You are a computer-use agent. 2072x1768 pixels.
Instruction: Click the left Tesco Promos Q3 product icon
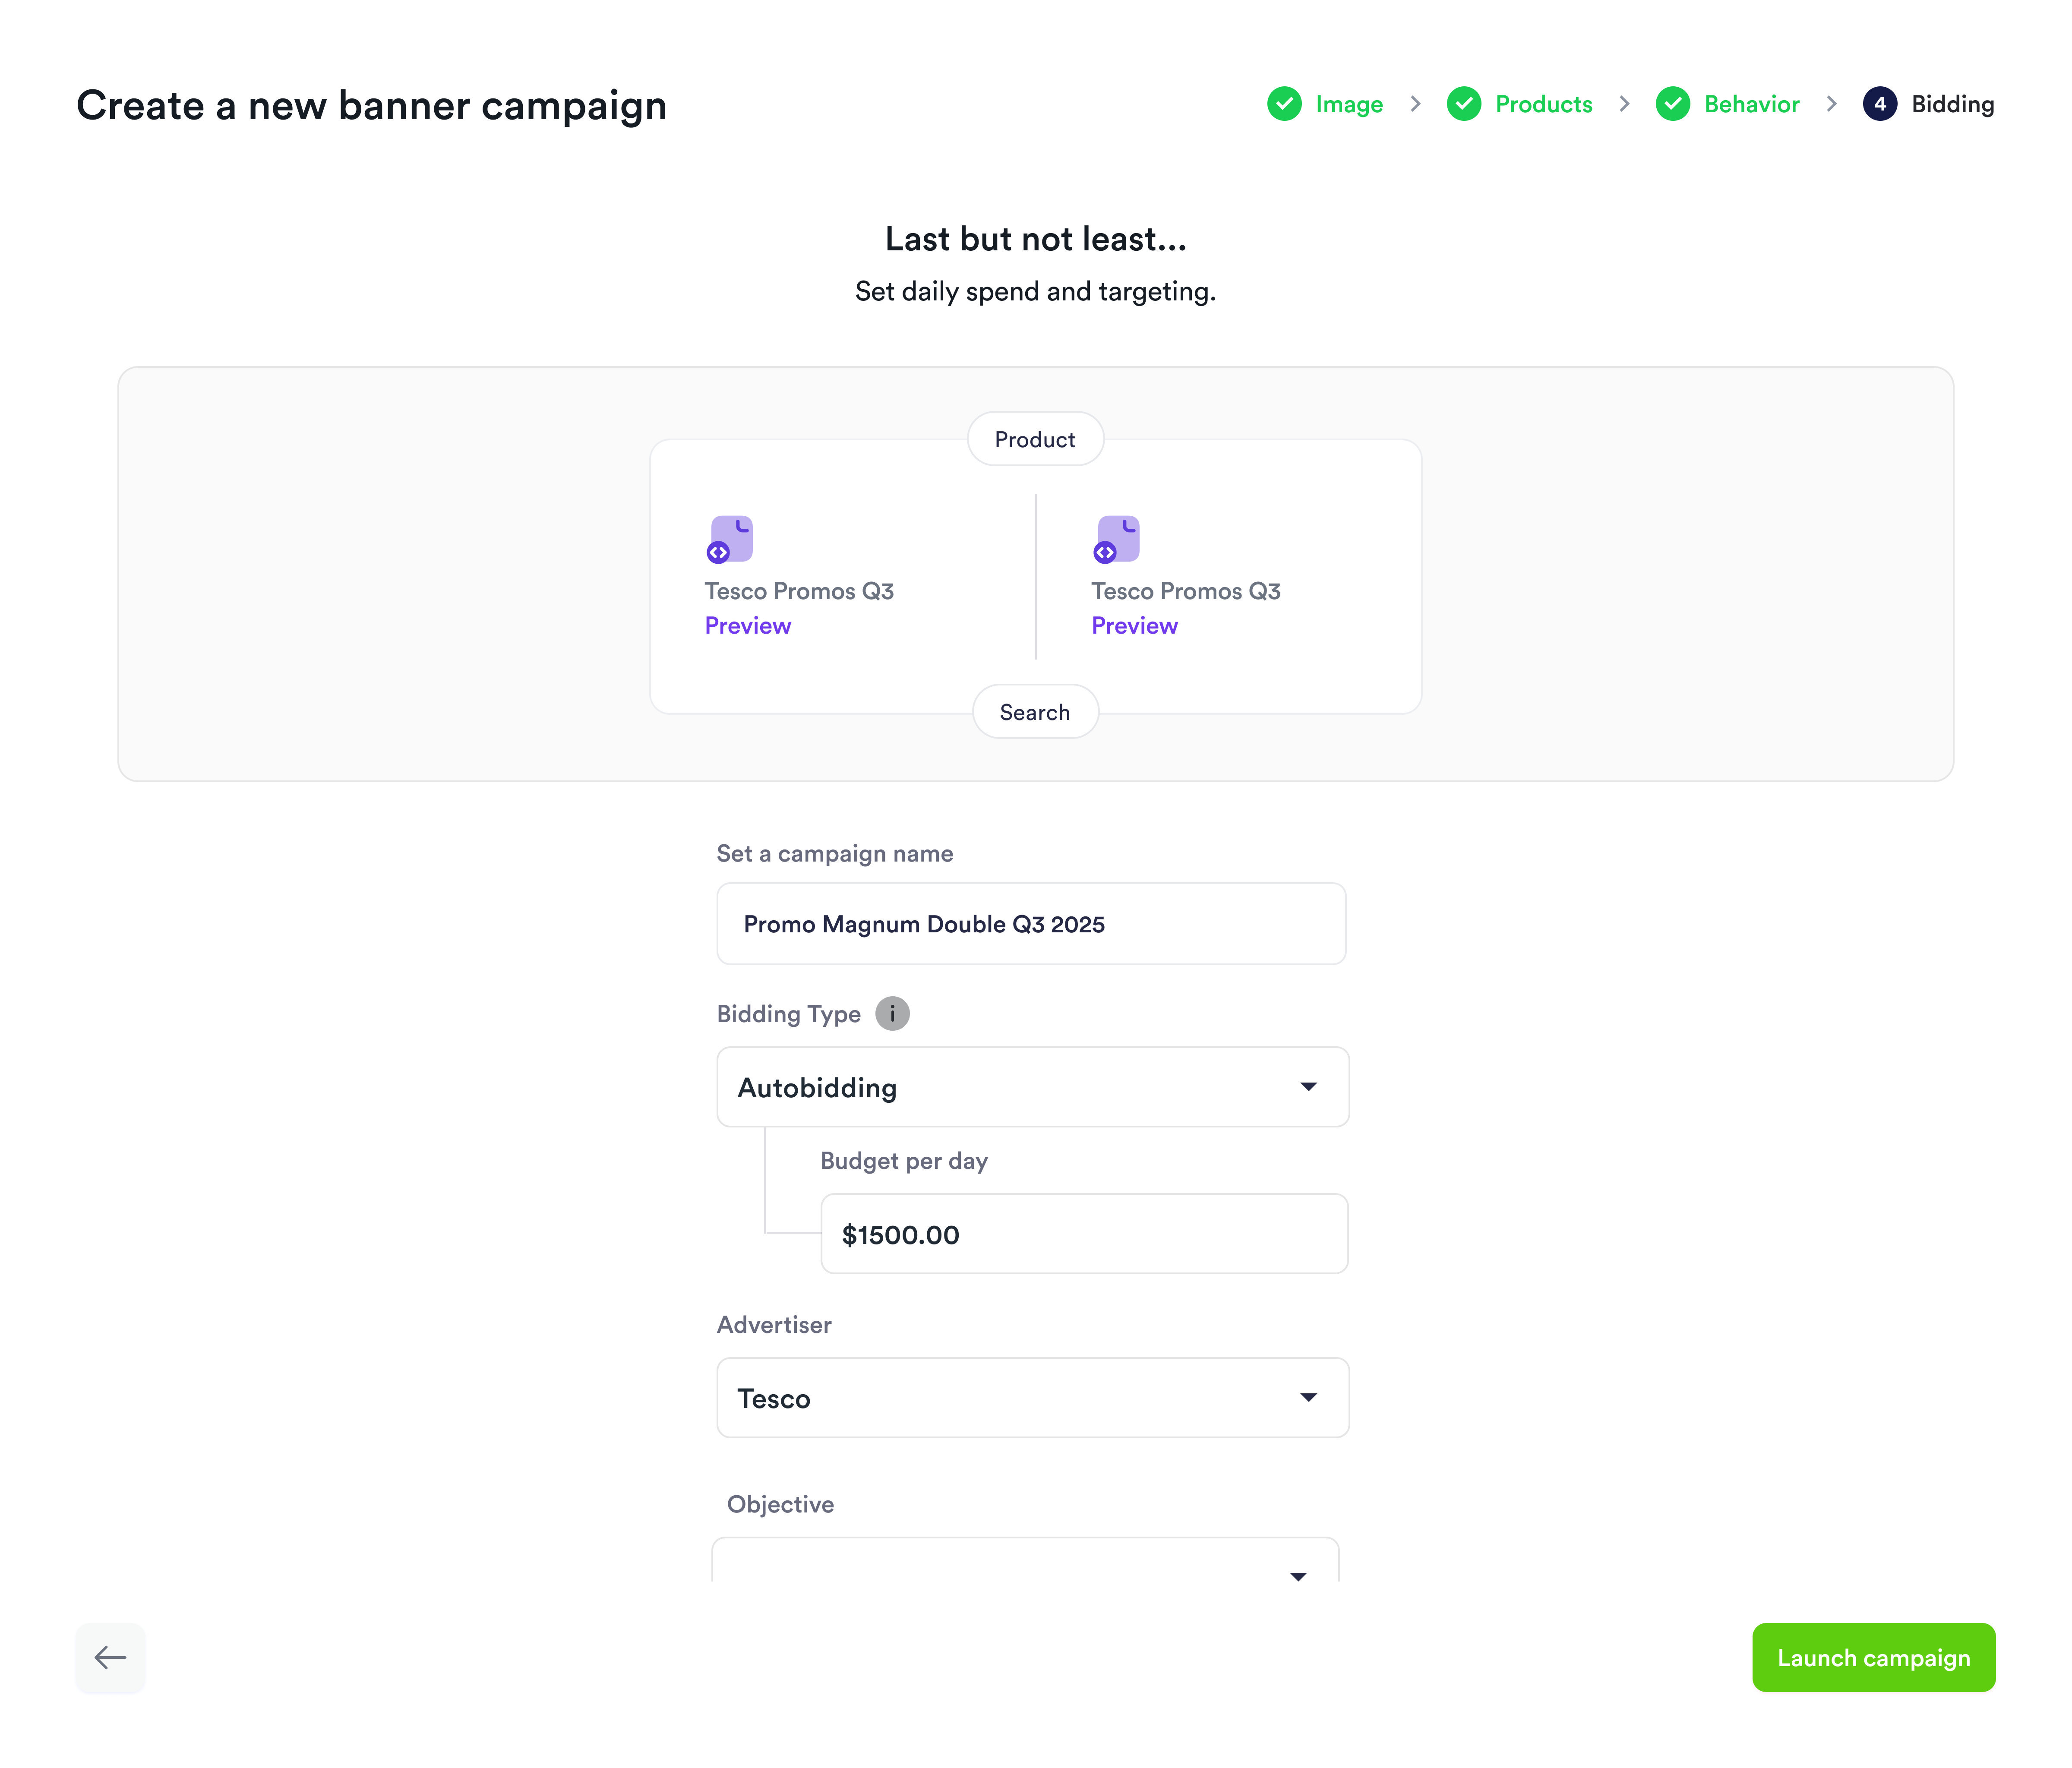[x=731, y=538]
